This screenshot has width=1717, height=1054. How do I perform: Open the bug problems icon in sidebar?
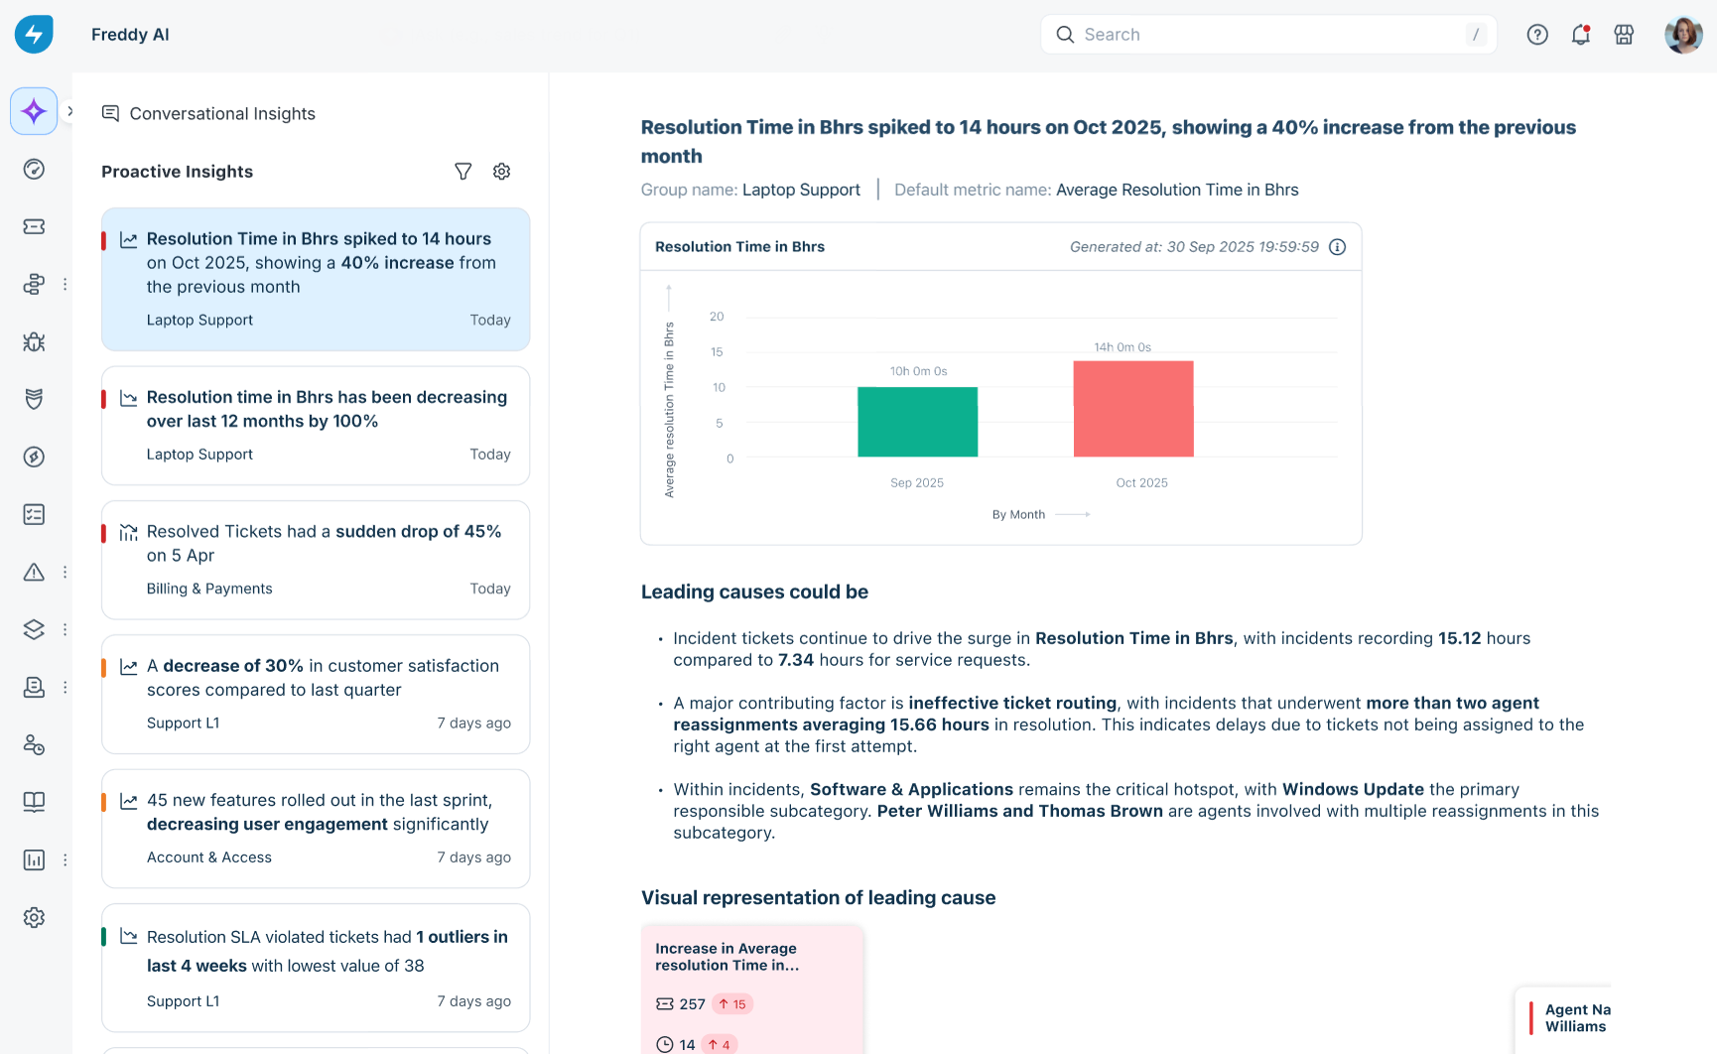(x=34, y=341)
